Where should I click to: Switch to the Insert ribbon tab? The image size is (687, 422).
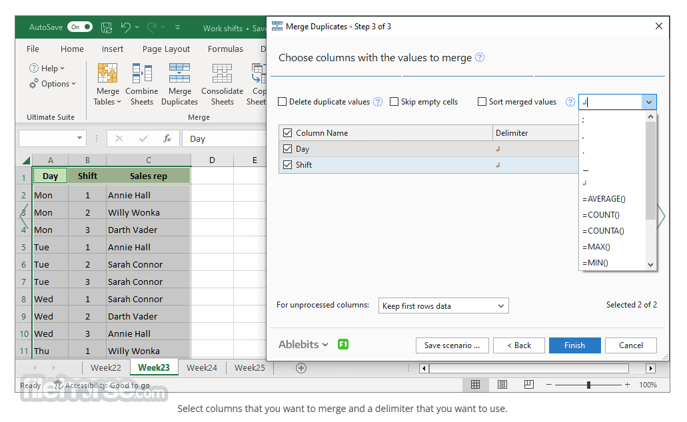tap(113, 49)
